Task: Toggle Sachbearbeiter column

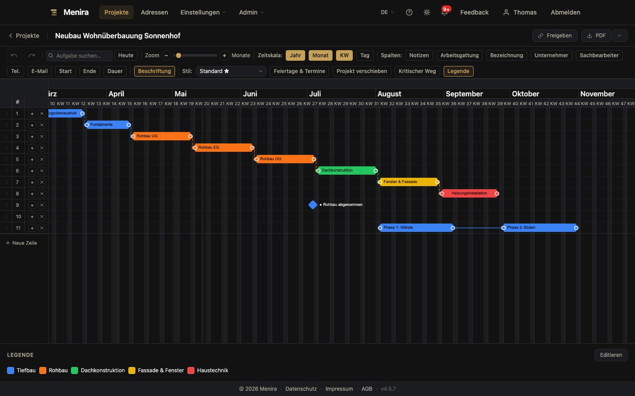Action: pos(599,55)
